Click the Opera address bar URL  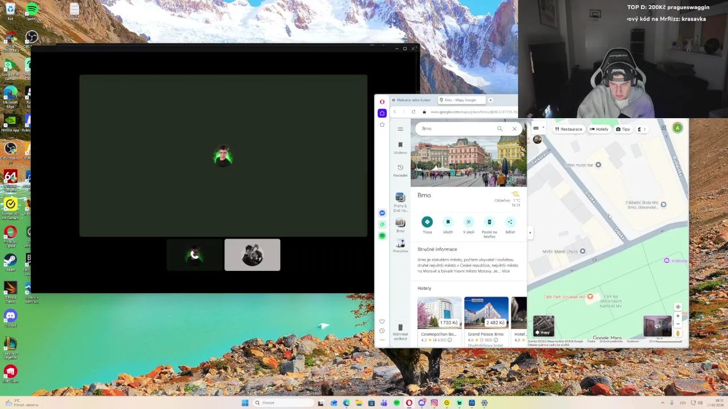pos(473,112)
